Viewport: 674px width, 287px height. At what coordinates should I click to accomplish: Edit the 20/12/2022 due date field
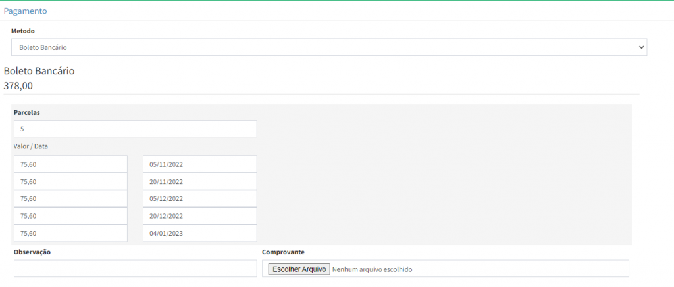199,215
